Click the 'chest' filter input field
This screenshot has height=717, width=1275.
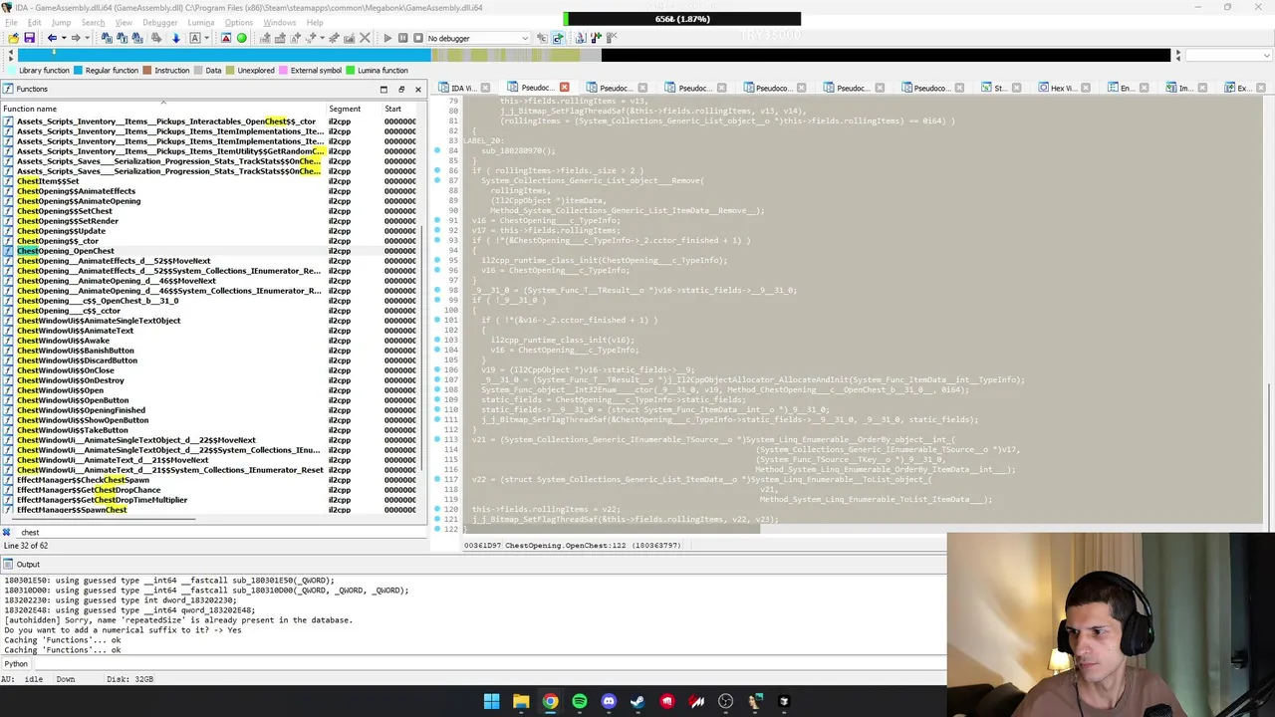click(219, 532)
